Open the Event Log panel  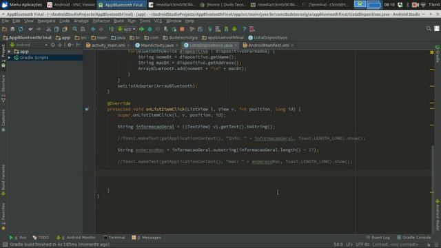click(378, 238)
